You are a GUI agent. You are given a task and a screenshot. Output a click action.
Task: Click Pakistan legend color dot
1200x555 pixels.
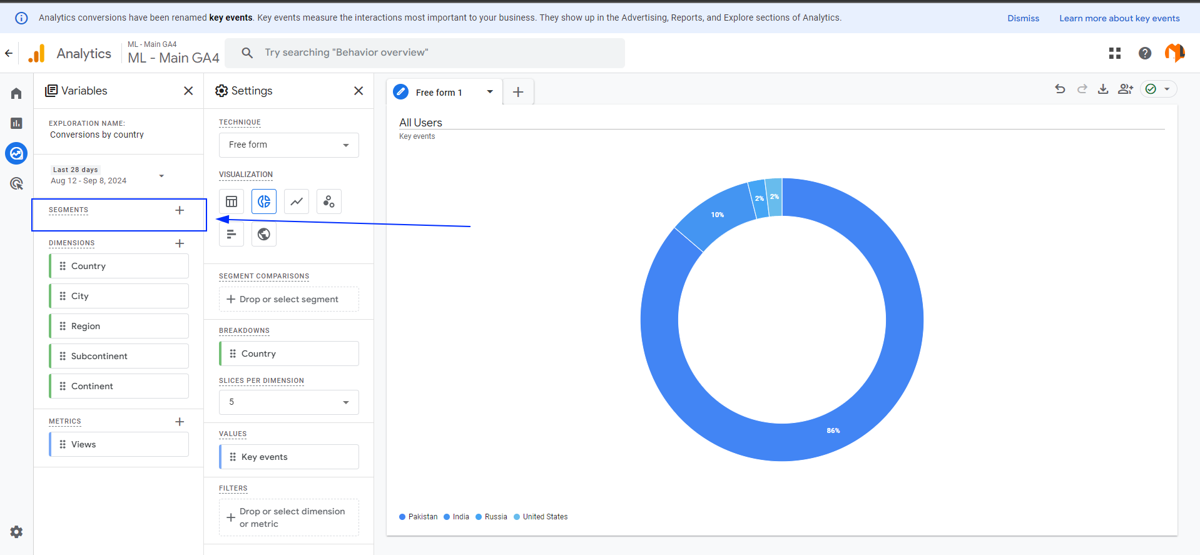[x=402, y=517]
